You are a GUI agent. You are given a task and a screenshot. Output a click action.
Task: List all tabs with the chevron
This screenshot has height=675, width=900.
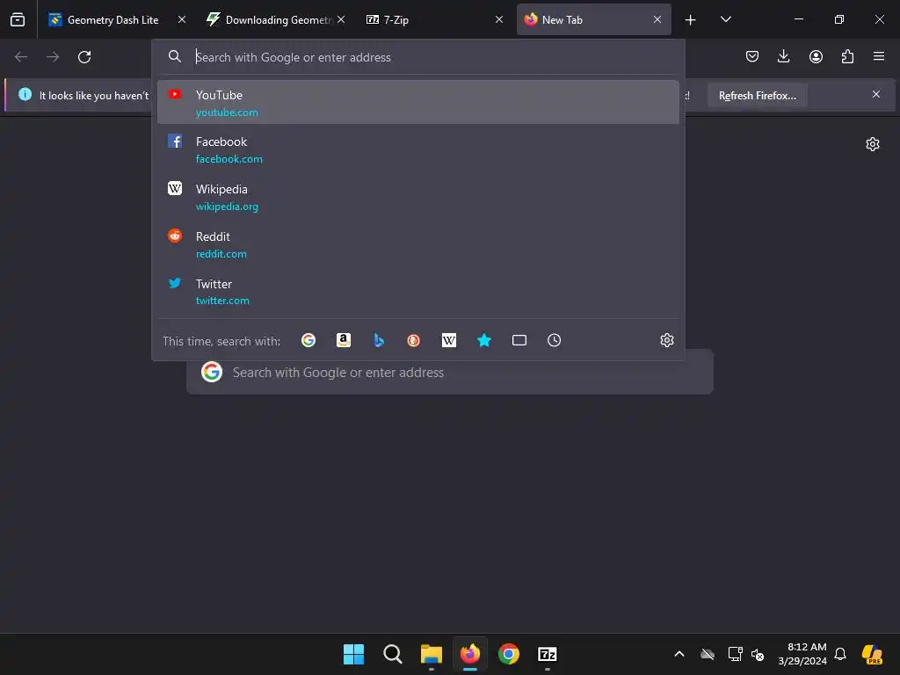[725, 19]
